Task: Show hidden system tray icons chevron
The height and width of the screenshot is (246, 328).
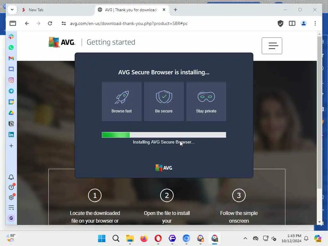Action: (x=245, y=238)
